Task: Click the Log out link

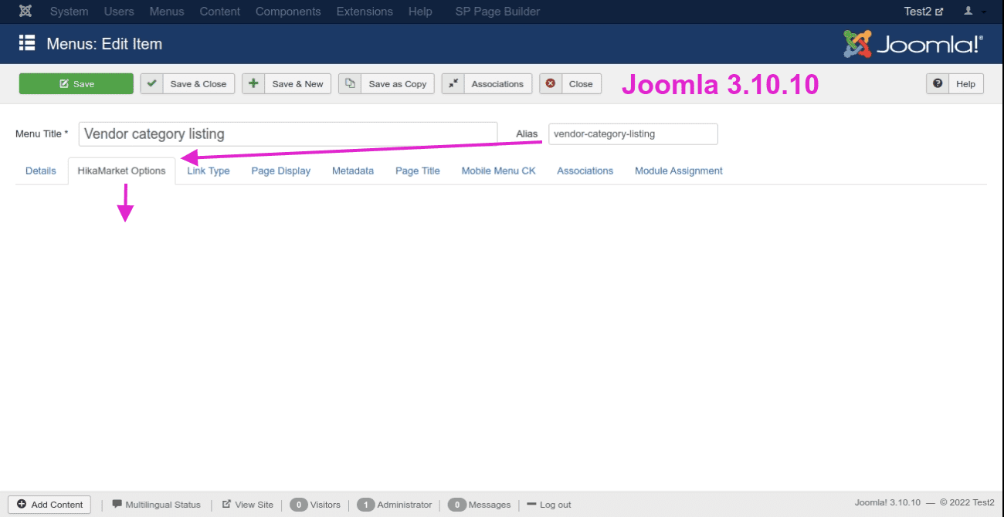Action: click(x=549, y=505)
